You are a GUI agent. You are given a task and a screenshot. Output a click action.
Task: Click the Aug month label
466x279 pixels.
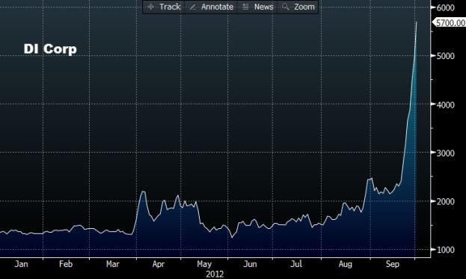tap(346, 264)
